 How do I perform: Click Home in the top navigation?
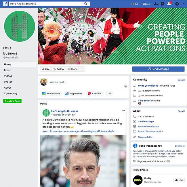click(x=135, y=4)
